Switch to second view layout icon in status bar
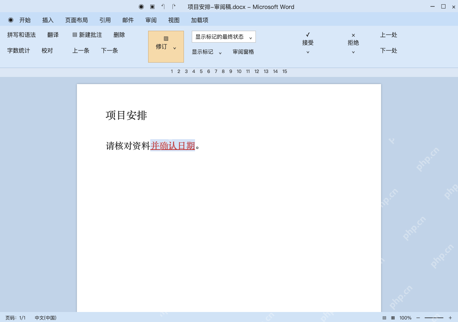The image size is (458, 322). (x=393, y=318)
